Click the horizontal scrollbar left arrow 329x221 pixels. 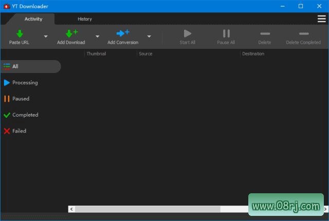click(71, 209)
